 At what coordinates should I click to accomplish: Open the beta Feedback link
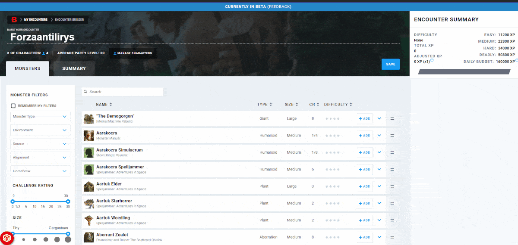tap(279, 7)
